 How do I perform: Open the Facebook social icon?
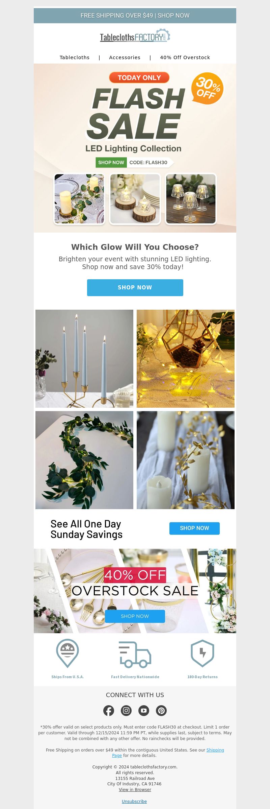tap(109, 711)
